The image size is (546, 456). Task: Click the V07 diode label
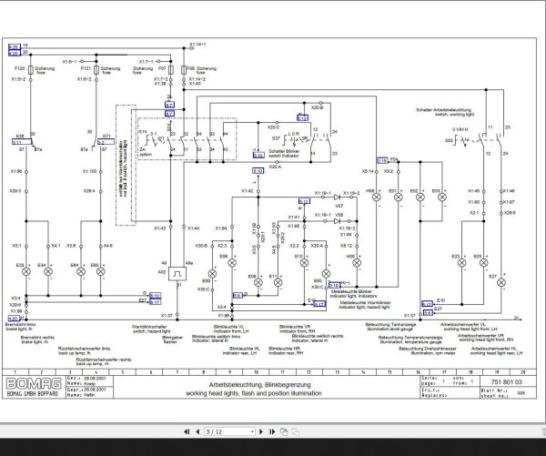coord(339,206)
